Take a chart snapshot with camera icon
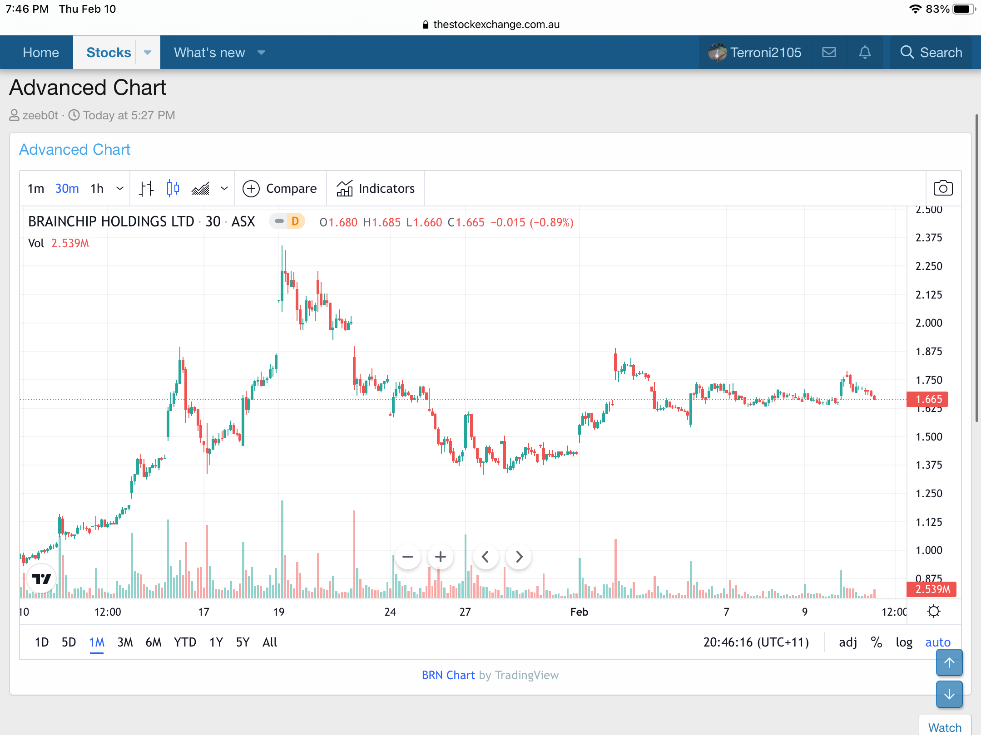 click(943, 188)
